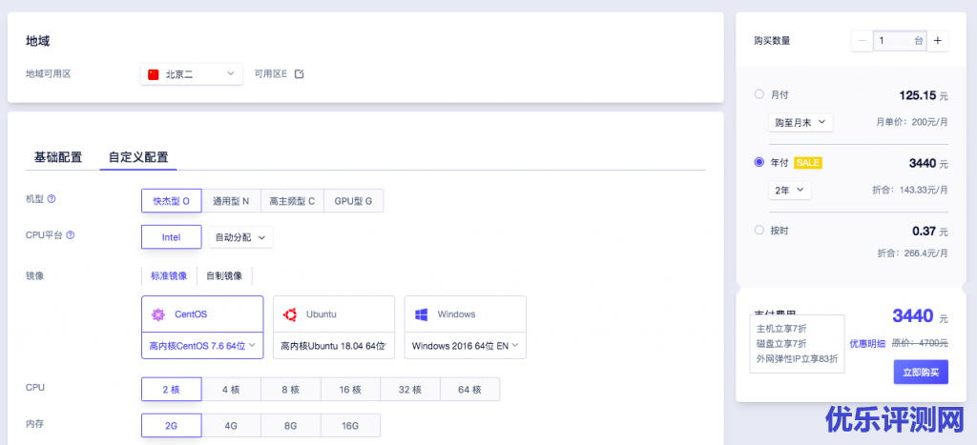Increase purchase quantity with plus button
Screen dimensions: 977x445
tap(938, 41)
